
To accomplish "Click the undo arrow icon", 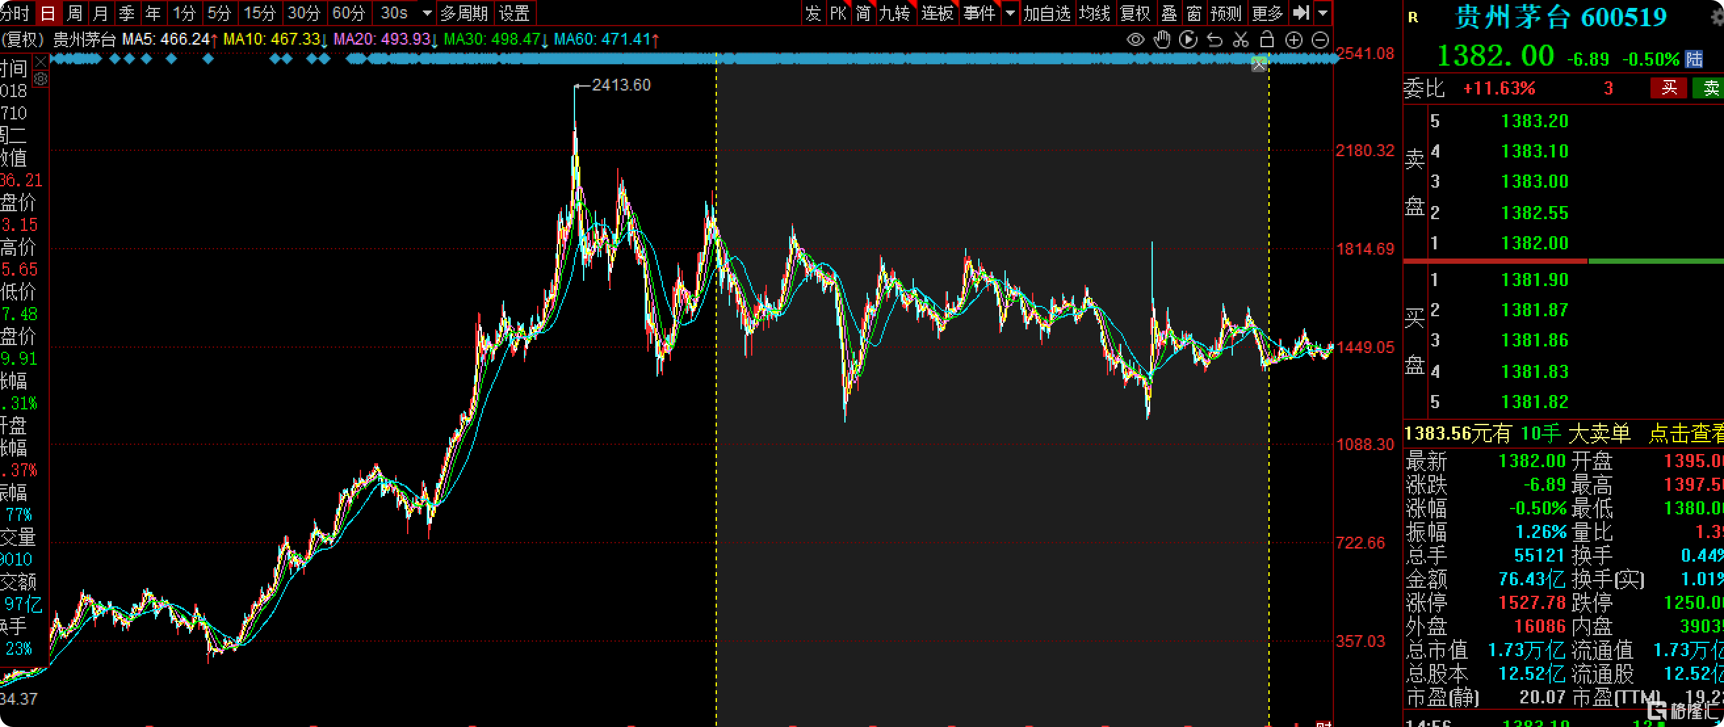I will [x=1214, y=40].
